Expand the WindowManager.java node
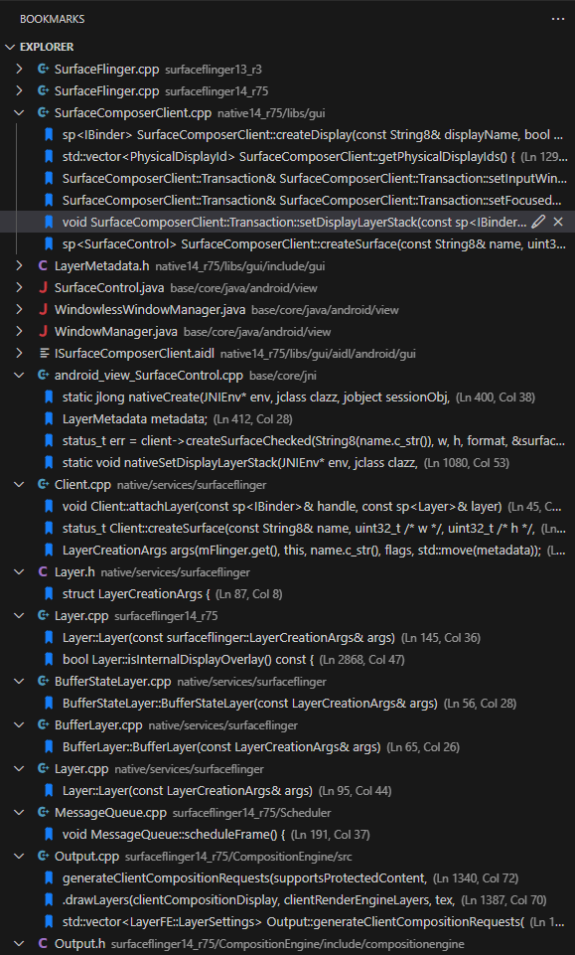This screenshot has width=575, height=955. 19,331
